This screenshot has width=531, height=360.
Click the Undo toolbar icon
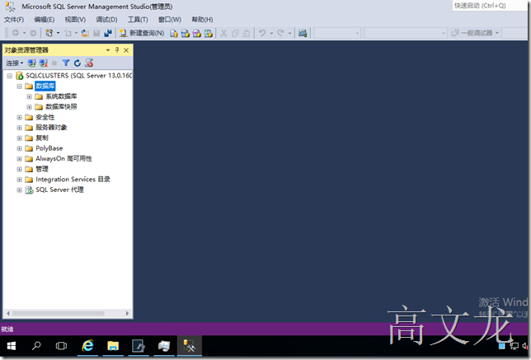tap(262, 33)
